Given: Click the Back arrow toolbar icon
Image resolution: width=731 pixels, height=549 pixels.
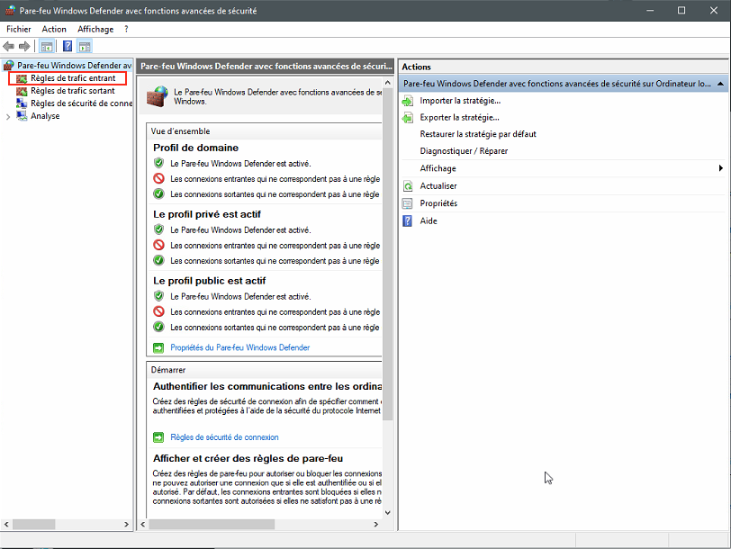Looking at the screenshot, I should point(8,46).
